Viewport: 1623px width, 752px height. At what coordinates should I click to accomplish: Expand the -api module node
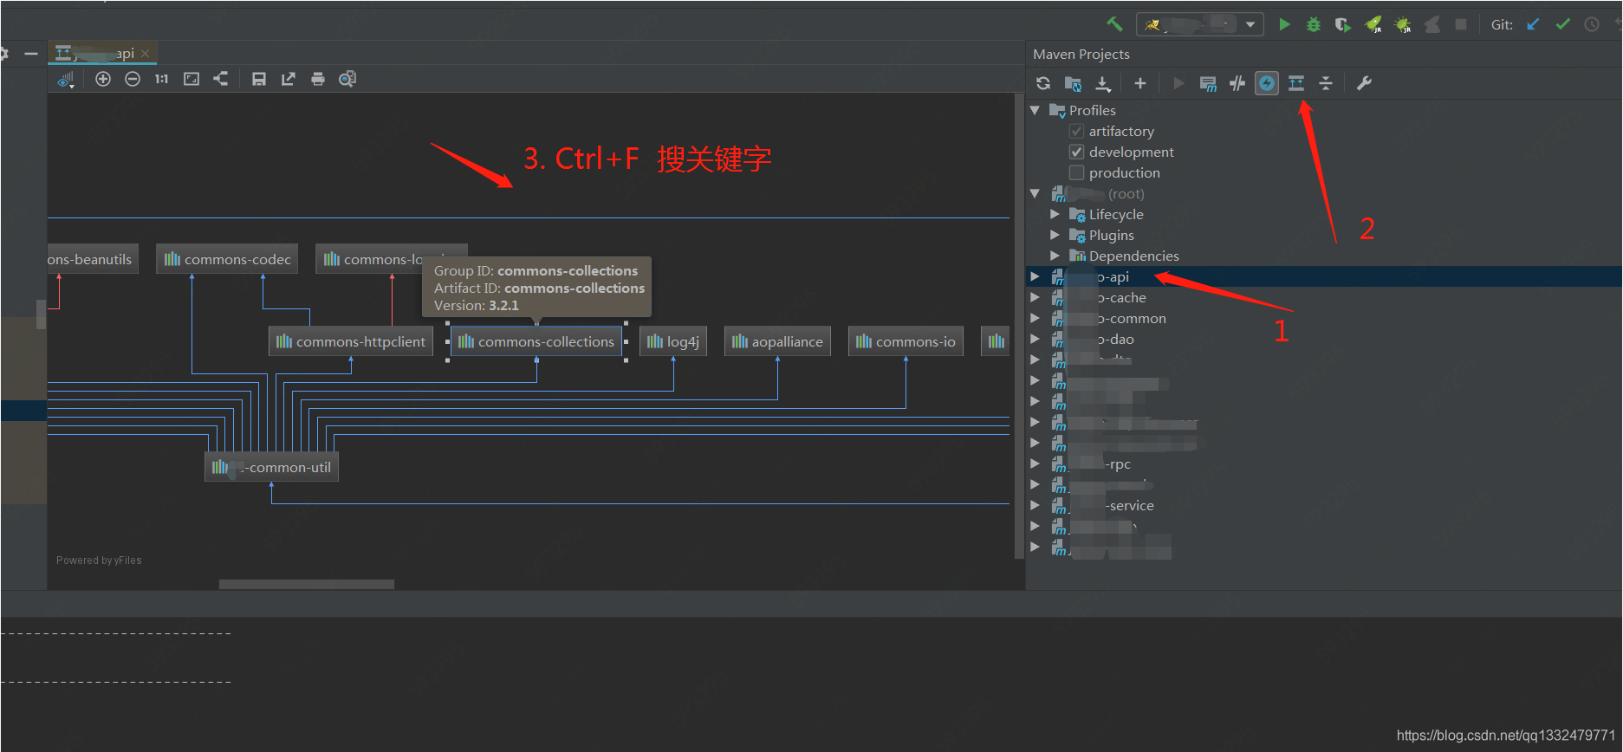click(x=1035, y=276)
